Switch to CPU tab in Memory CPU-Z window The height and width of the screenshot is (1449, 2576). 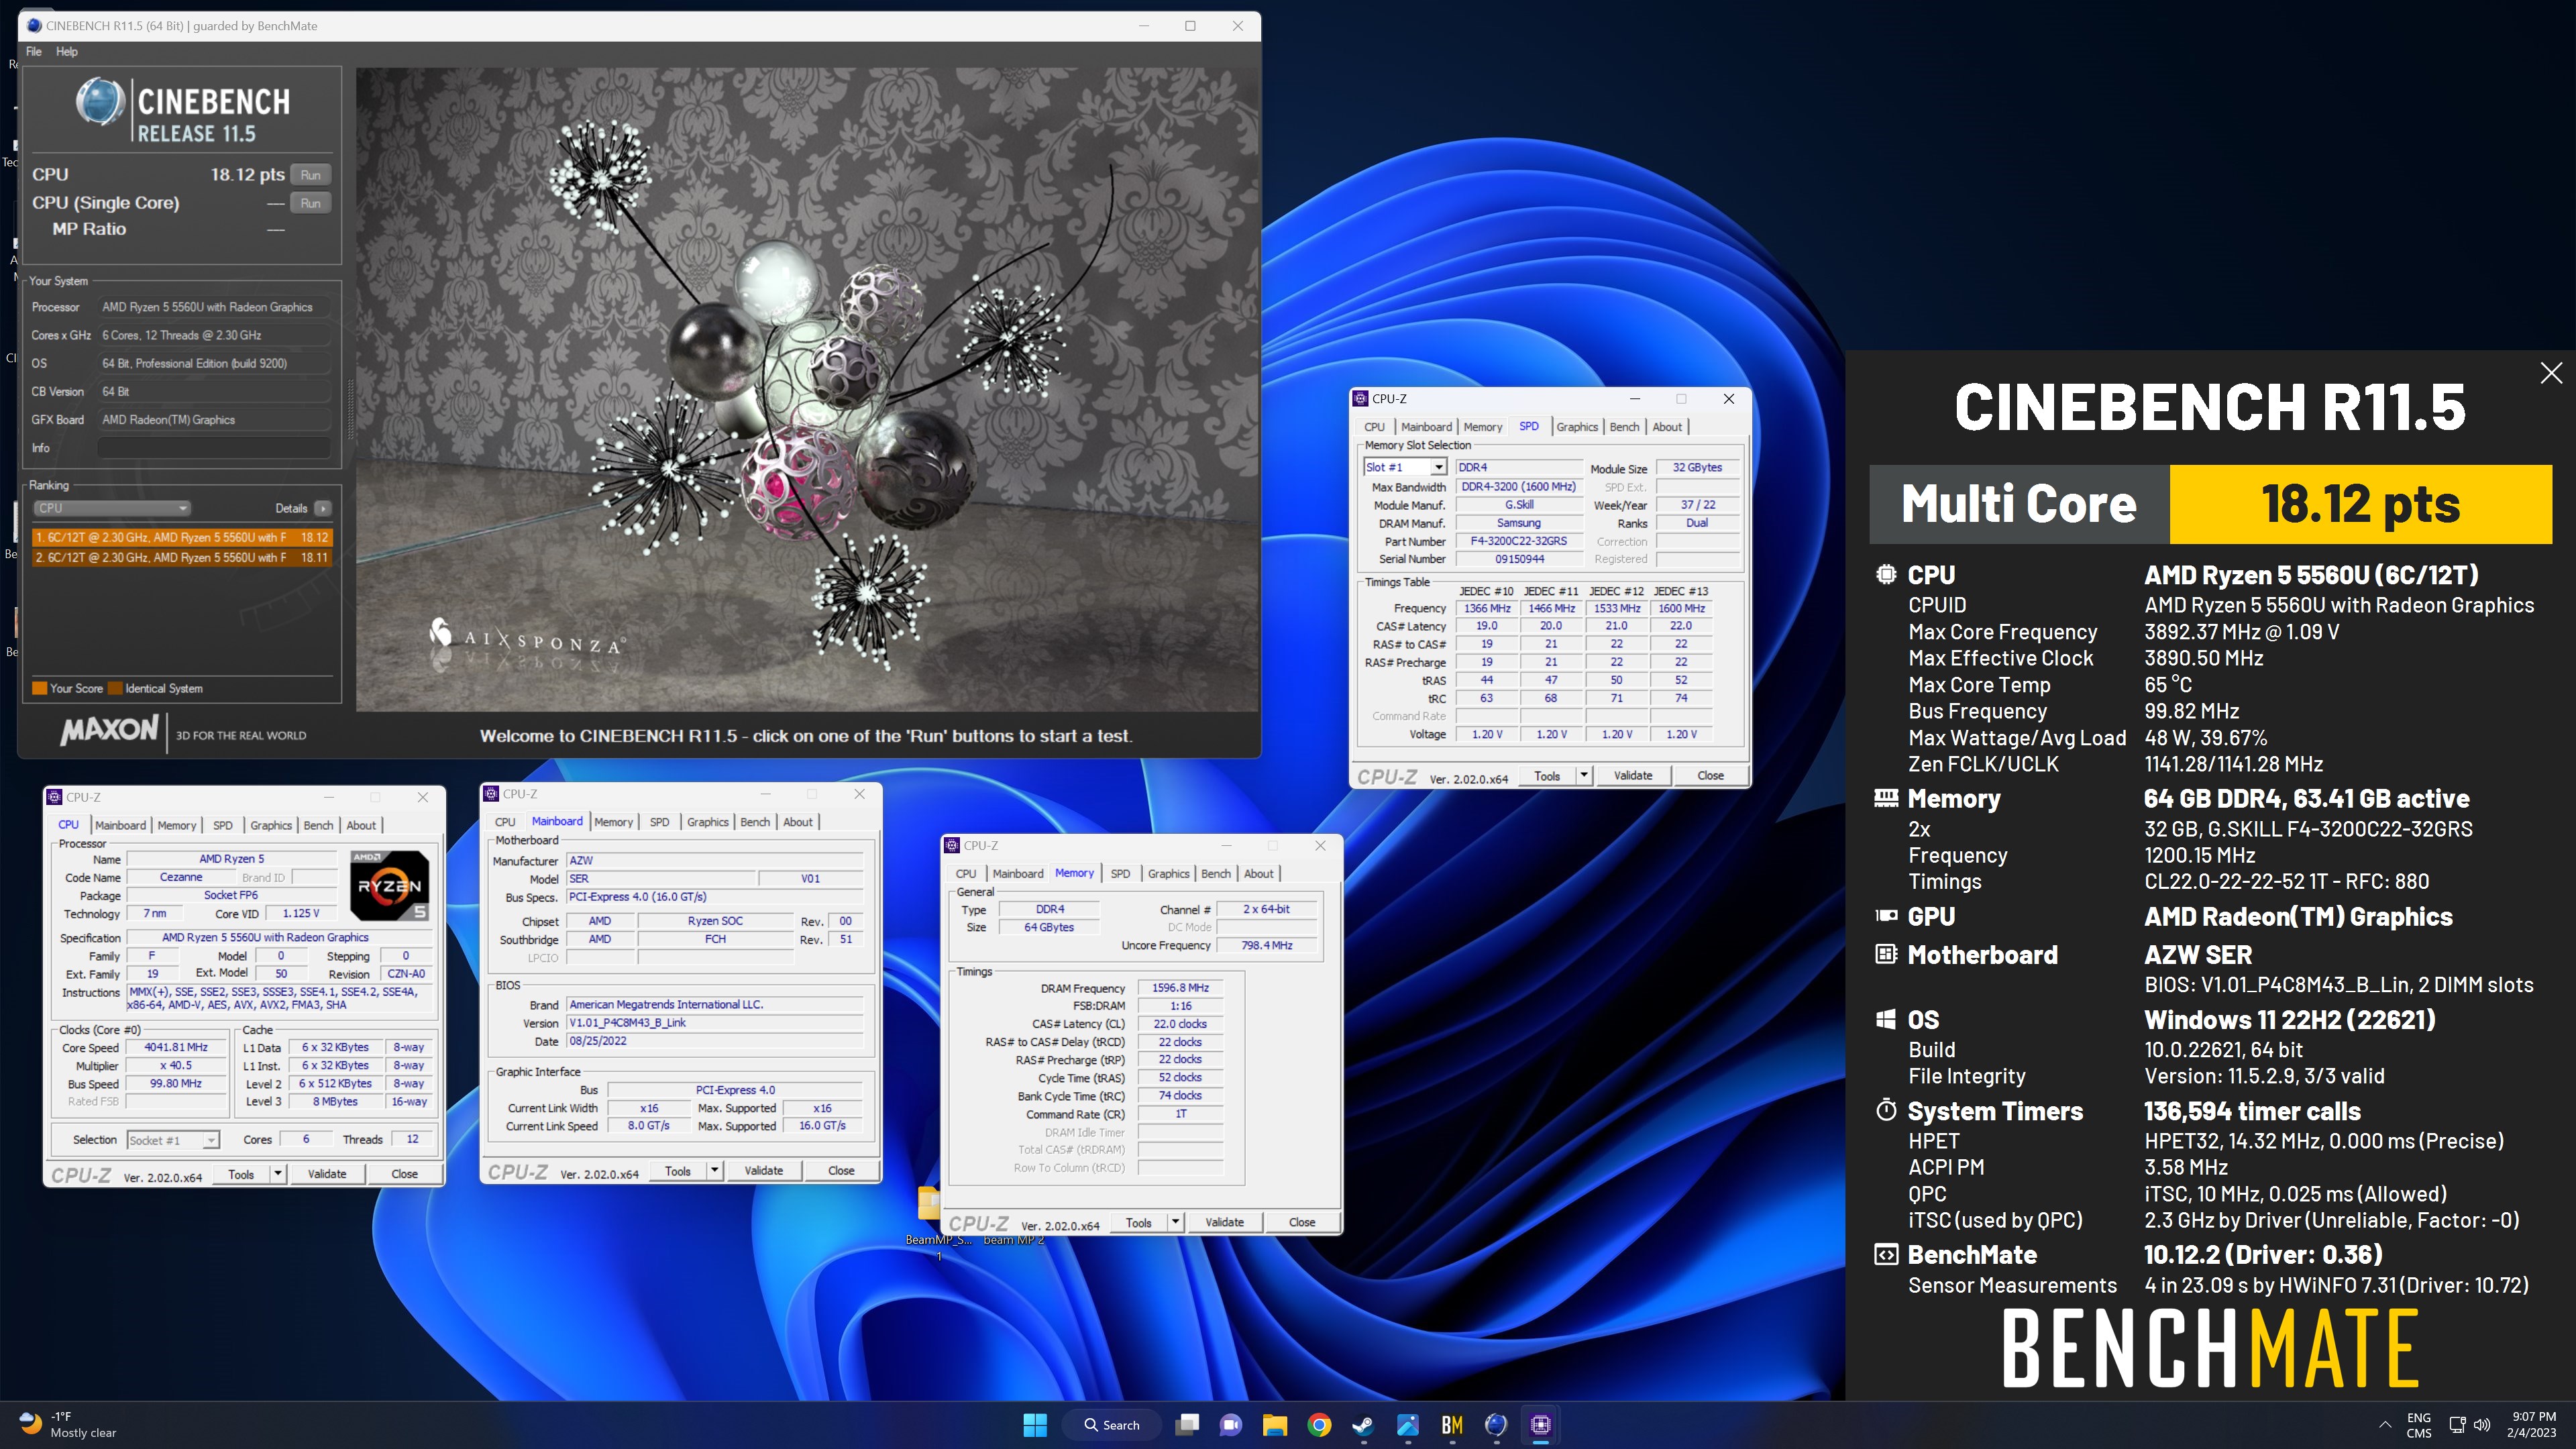(966, 874)
